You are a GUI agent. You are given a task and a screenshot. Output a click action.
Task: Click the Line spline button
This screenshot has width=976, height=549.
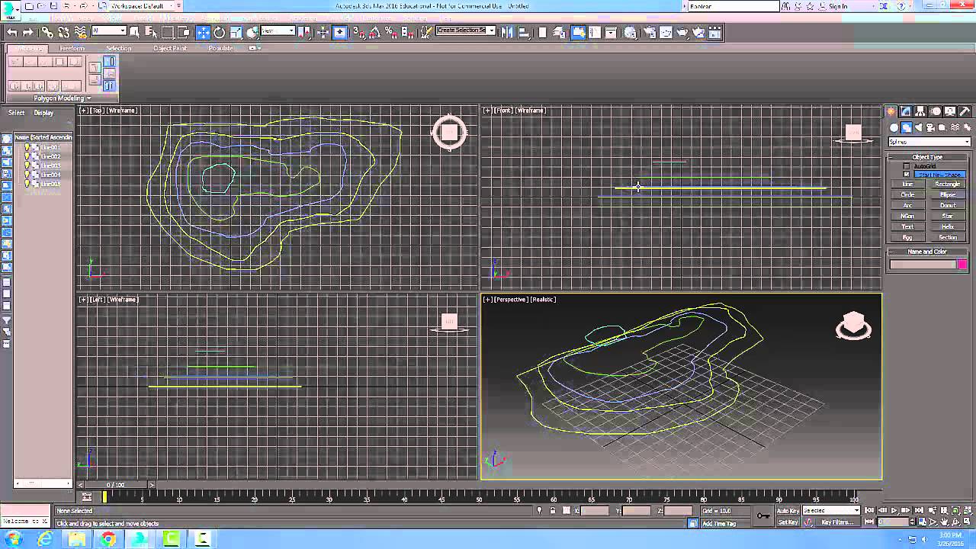tap(907, 184)
